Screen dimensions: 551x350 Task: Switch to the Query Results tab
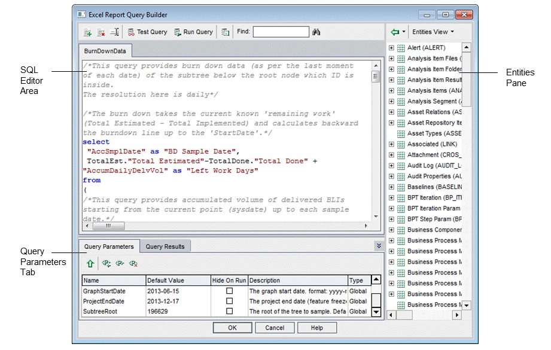tap(165, 246)
